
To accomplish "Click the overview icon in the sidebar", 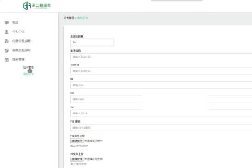I will 6,22.
